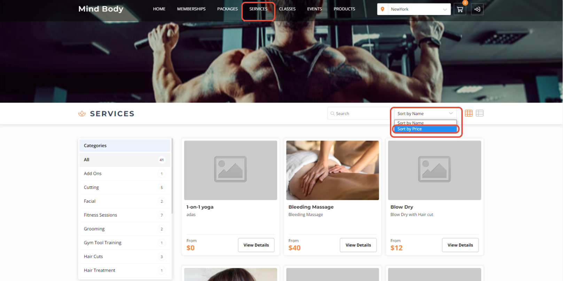
Task: Open the Blow Dry title
Action: click(402, 207)
